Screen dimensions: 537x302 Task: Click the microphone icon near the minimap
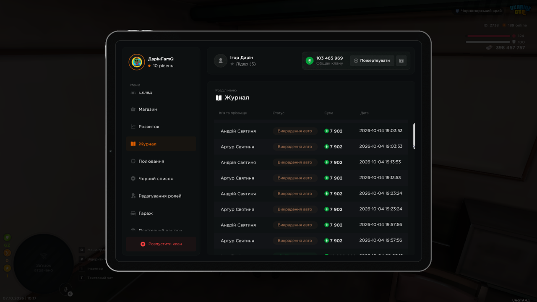[65, 289]
